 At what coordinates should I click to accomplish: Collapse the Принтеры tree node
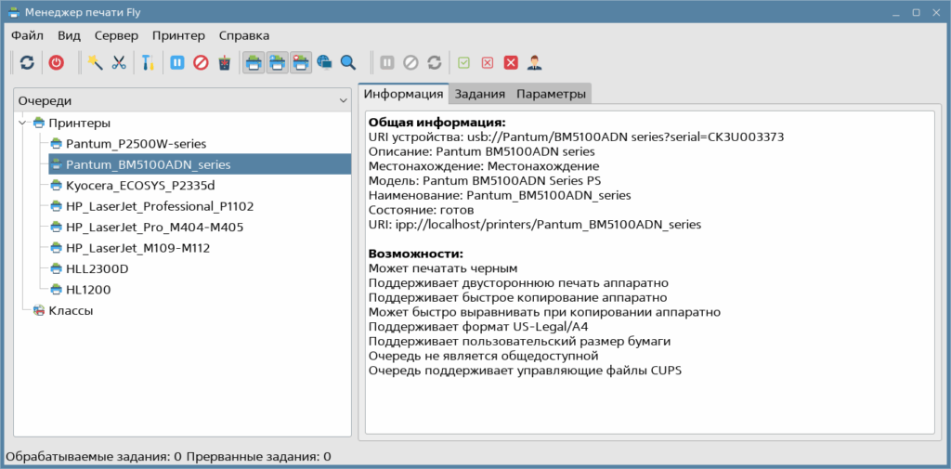coord(22,123)
